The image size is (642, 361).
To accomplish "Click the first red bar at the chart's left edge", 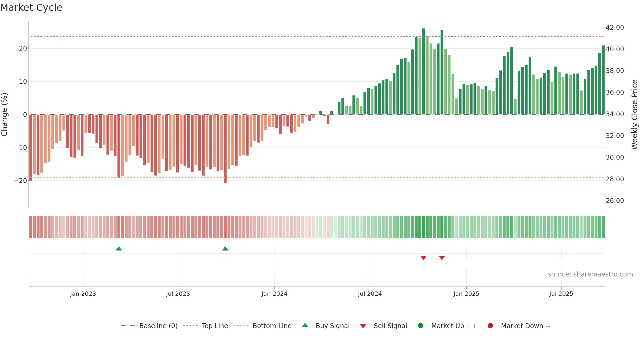I will pyautogui.click(x=31, y=148).
